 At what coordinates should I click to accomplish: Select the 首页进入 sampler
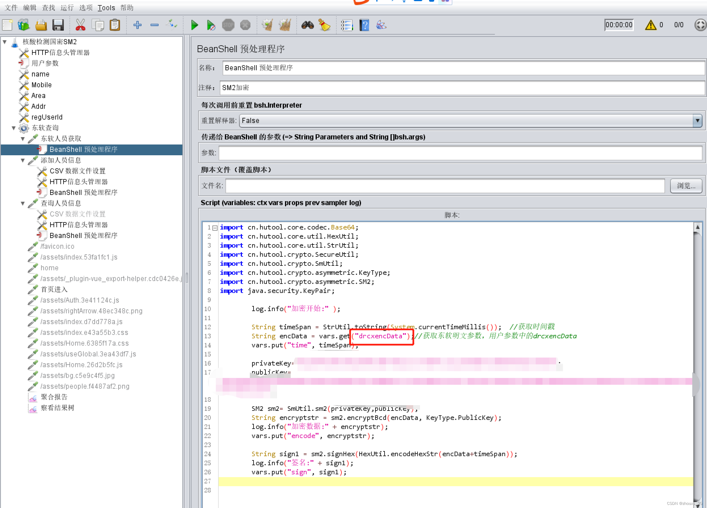pos(54,289)
